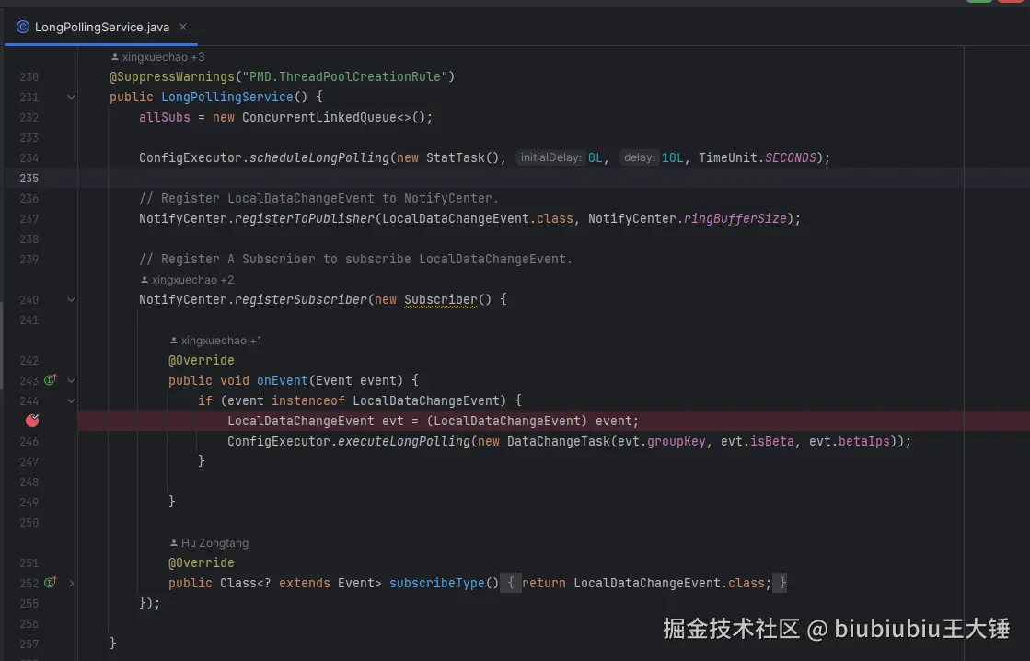Click the implements gutter icon at line 252
The width and height of the screenshot is (1030, 661).
click(x=50, y=582)
